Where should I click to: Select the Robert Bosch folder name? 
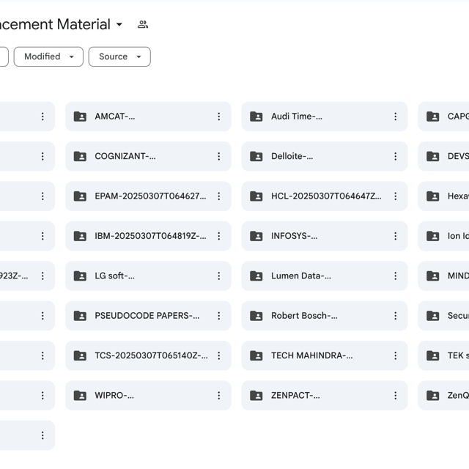pyautogui.click(x=304, y=316)
